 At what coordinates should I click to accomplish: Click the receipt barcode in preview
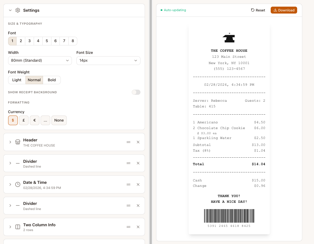[x=229, y=216]
